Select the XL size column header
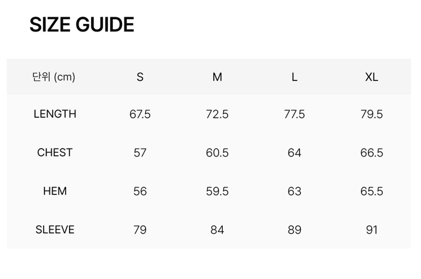Image resolution: width=421 pixels, height=279 pixels. pos(371,77)
